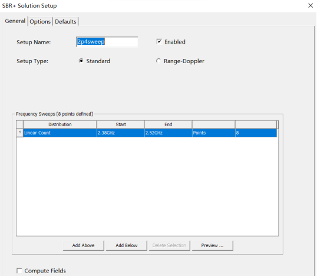
Task: Edit the 2.38GHz start frequency cell
Action: 120,133
